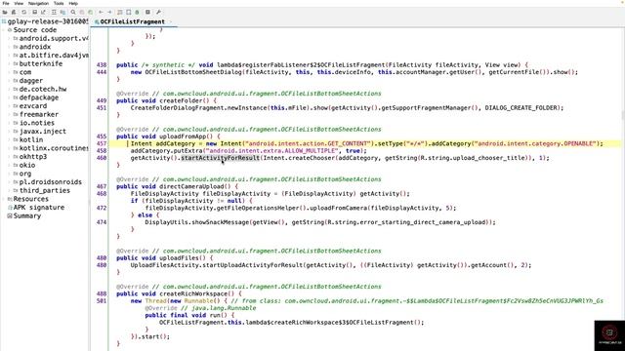Open the Log viewer toolbar icon
Image resolution: width=625 pixels, height=351 pixels.
[x=147, y=12]
